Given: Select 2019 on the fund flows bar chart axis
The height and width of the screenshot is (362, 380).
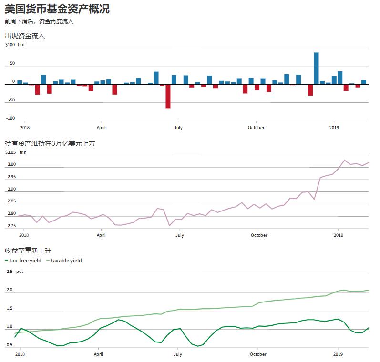Looking at the screenshot, I should point(334,128).
